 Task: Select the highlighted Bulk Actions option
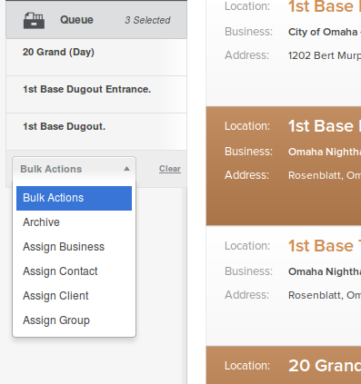point(74,198)
